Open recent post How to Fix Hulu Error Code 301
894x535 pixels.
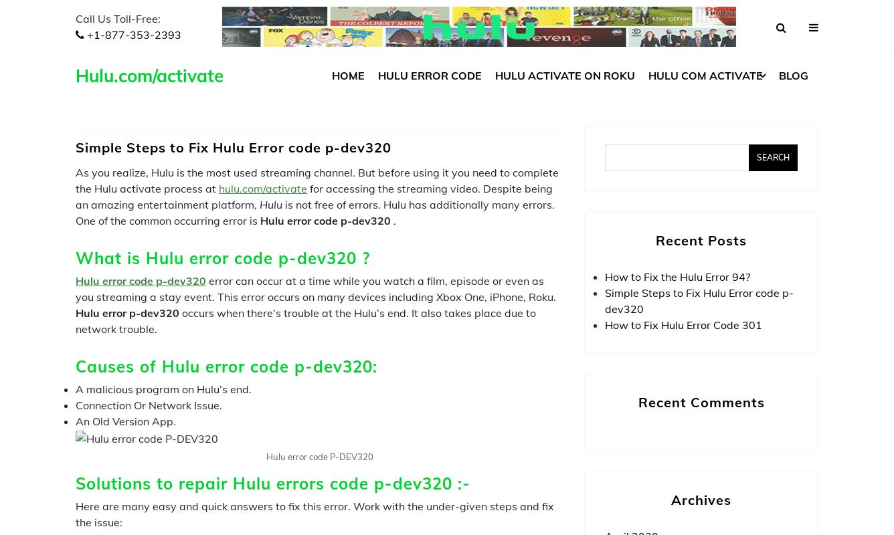tap(683, 325)
